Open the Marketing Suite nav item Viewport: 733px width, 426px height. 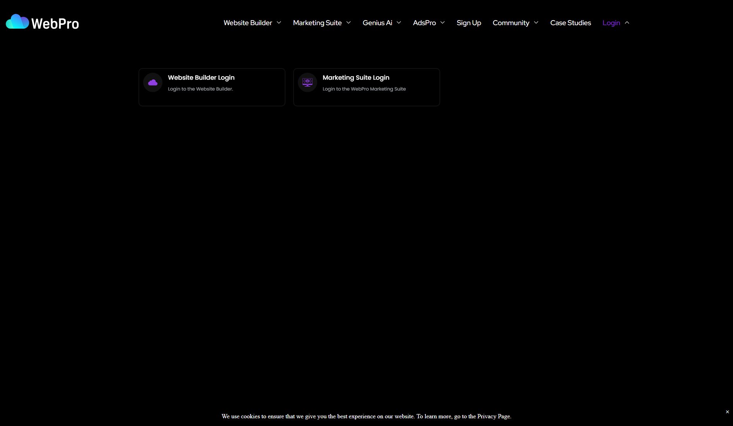click(317, 23)
